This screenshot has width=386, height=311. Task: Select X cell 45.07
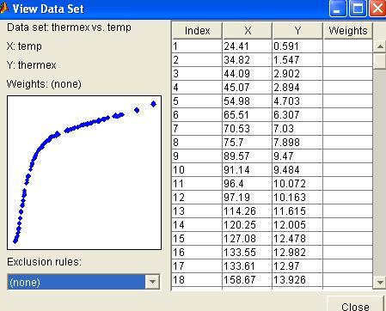click(x=247, y=88)
